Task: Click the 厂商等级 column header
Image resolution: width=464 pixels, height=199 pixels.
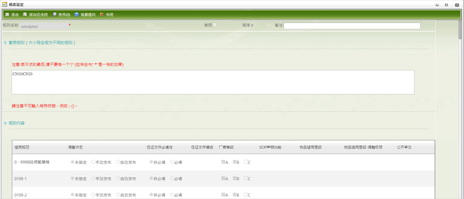Action: [226, 147]
